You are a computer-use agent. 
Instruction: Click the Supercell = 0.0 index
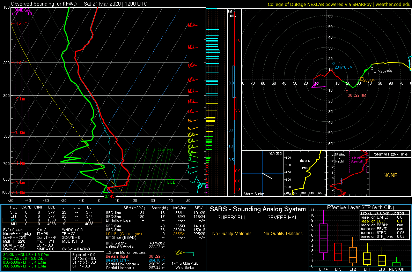(x=84, y=255)
